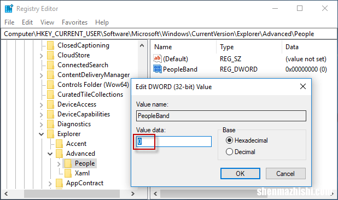The width and height of the screenshot is (338, 200).
Task: Click the Accent folder icon
Action: (x=59, y=144)
